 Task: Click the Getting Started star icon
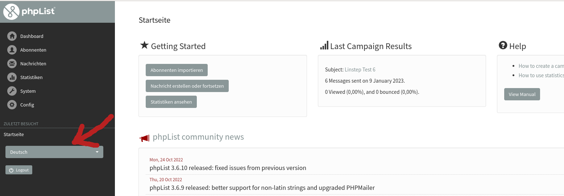point(144,45)
